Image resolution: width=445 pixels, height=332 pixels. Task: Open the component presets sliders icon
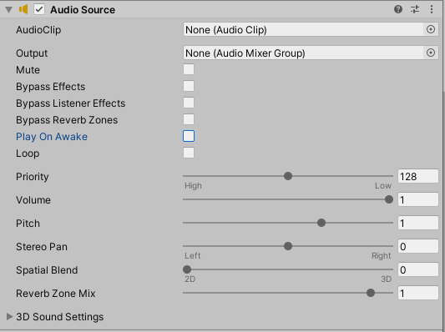415,9
